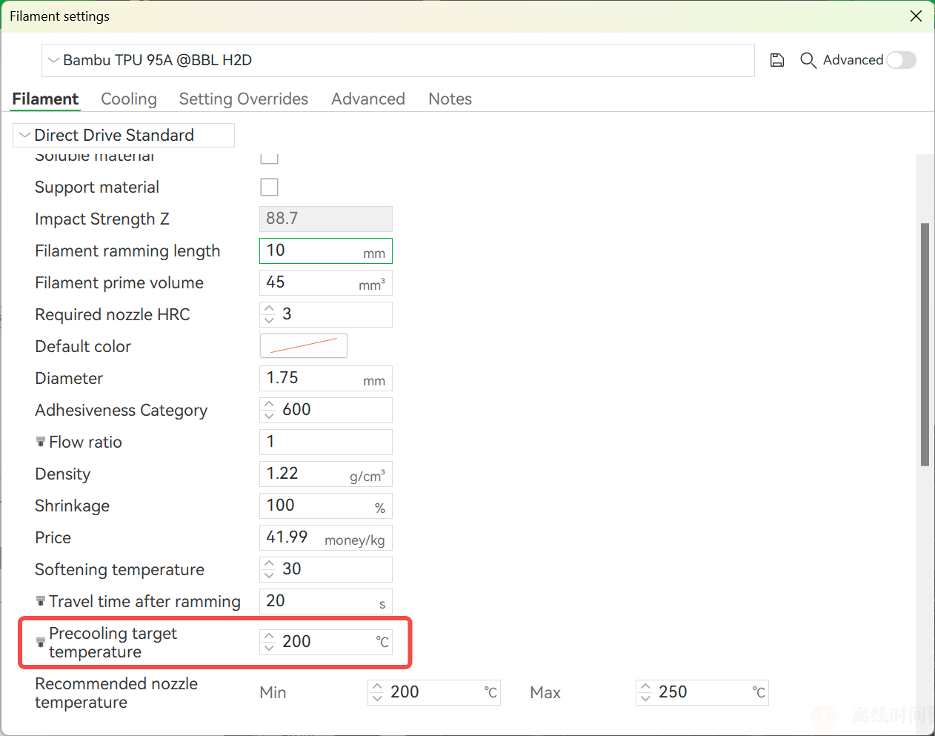Click the Filament prime volume field

coord(326,282)
